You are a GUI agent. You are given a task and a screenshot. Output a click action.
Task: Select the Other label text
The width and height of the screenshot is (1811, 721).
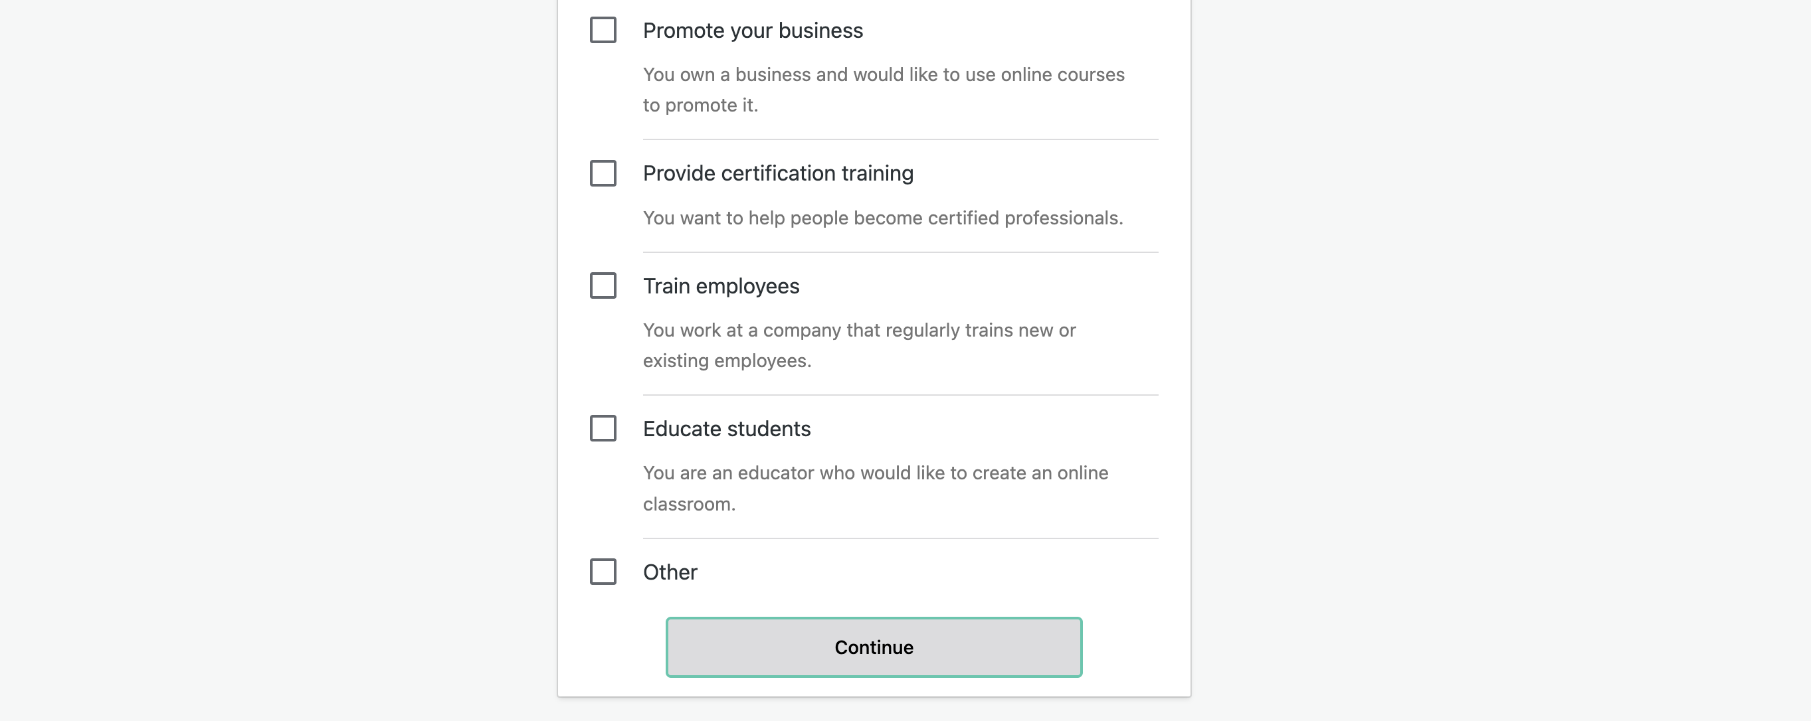tap(668, 572)
